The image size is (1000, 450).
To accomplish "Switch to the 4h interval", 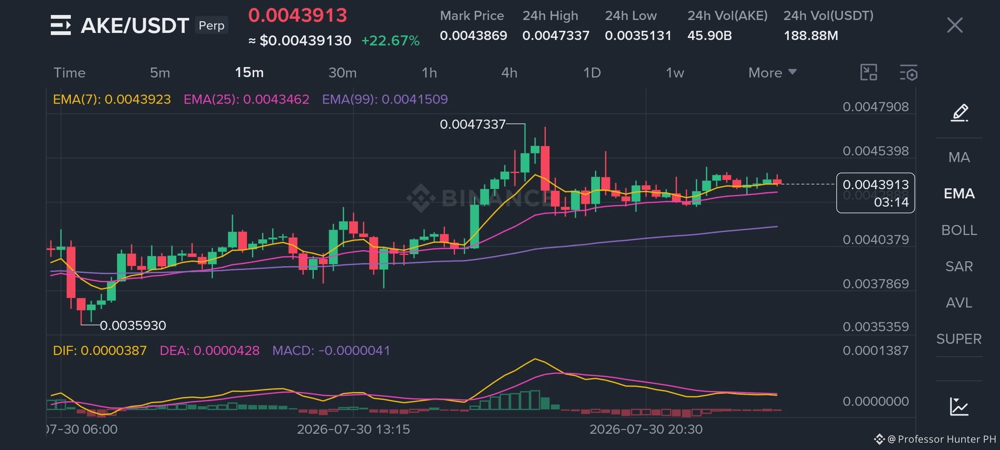I will [x=509, y=72].
